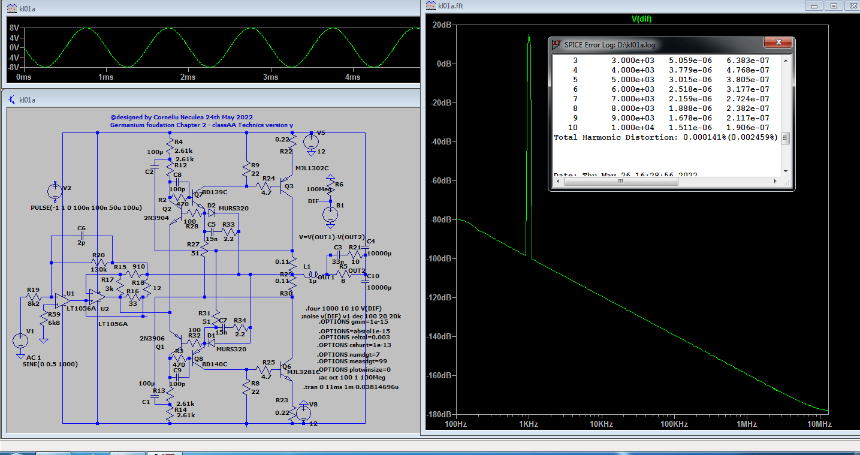Click the kl01a.fft window title icon

[x=430, y=5]
